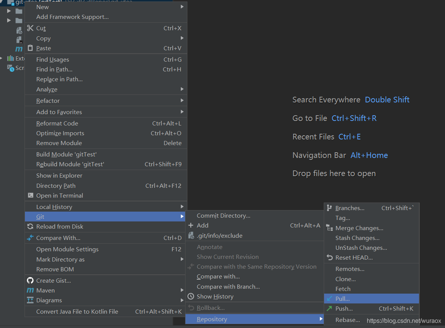Expand the second folder in project tree
The image size is (445, 328).
coord(9,20)
